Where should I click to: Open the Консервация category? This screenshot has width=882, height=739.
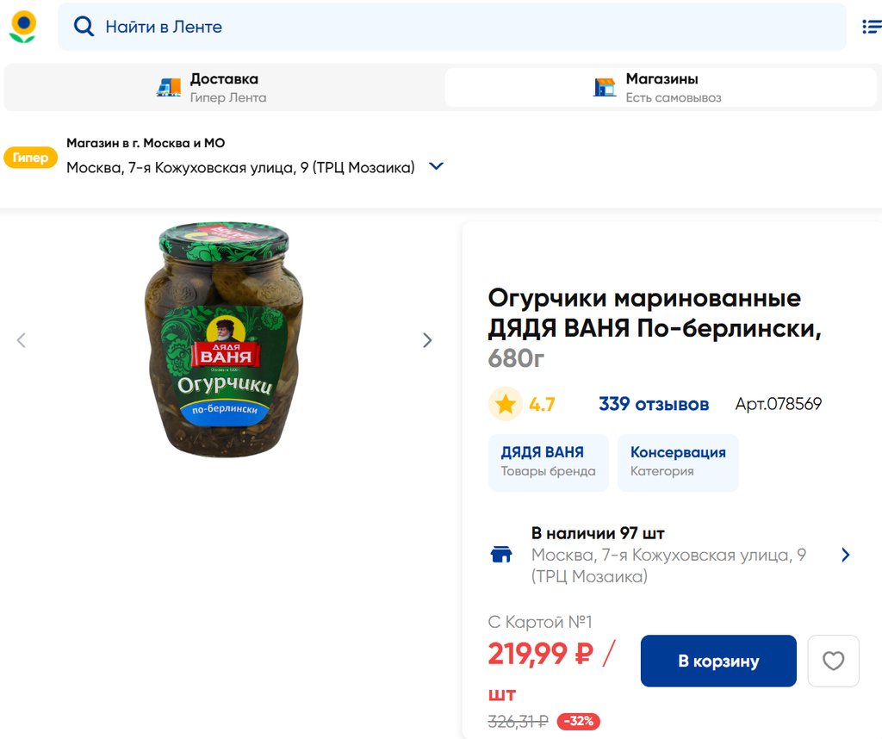point(678,463)
